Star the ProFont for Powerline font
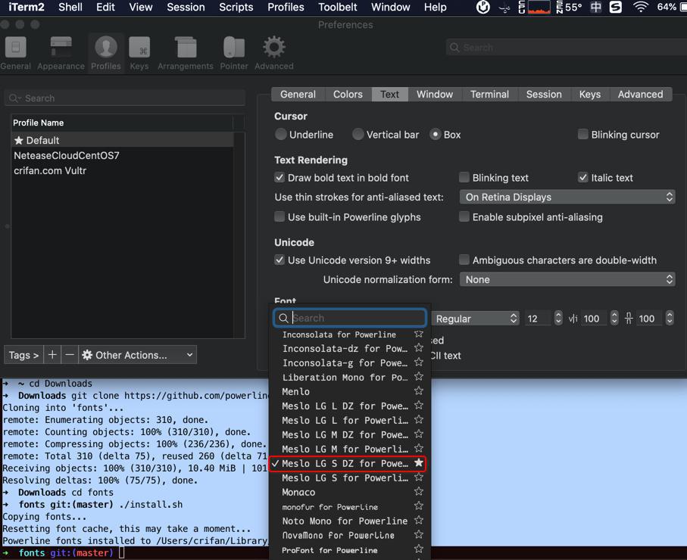The height and width of the screenshot is (560, 687). (x=419, y=549)
